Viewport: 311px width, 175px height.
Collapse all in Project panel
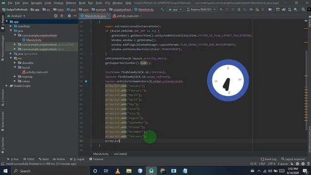[x=62, y=16]
